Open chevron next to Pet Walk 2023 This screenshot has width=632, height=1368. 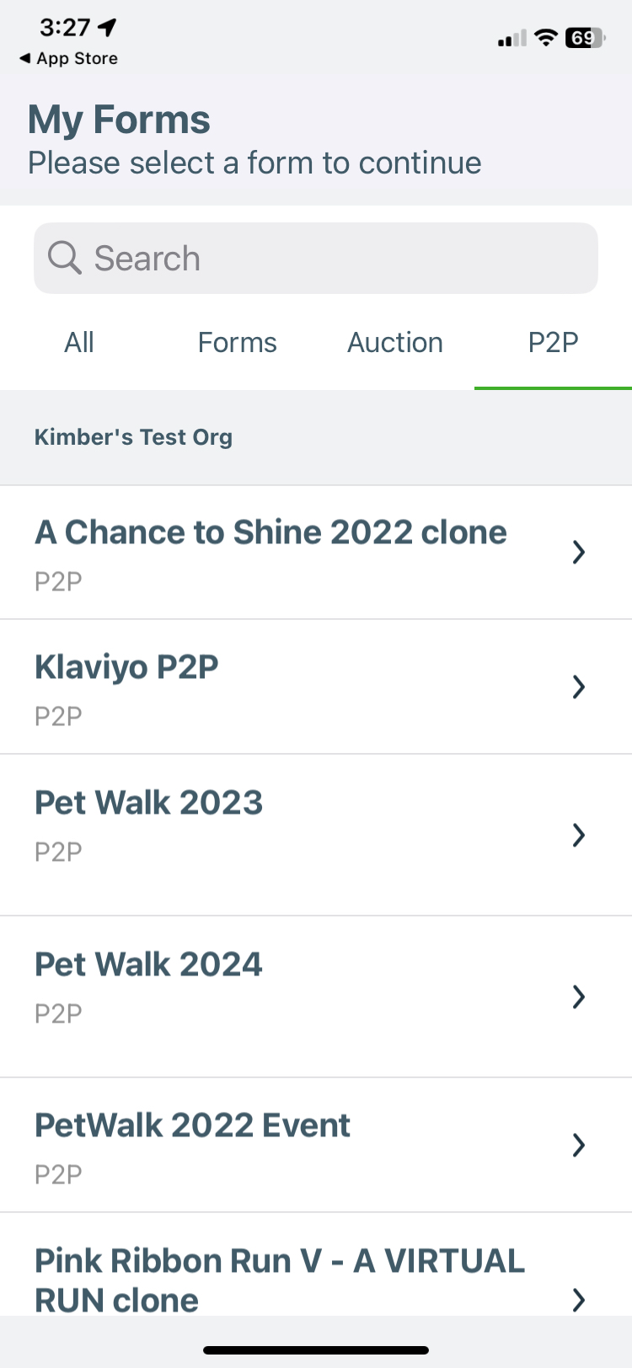coord(578,835)
